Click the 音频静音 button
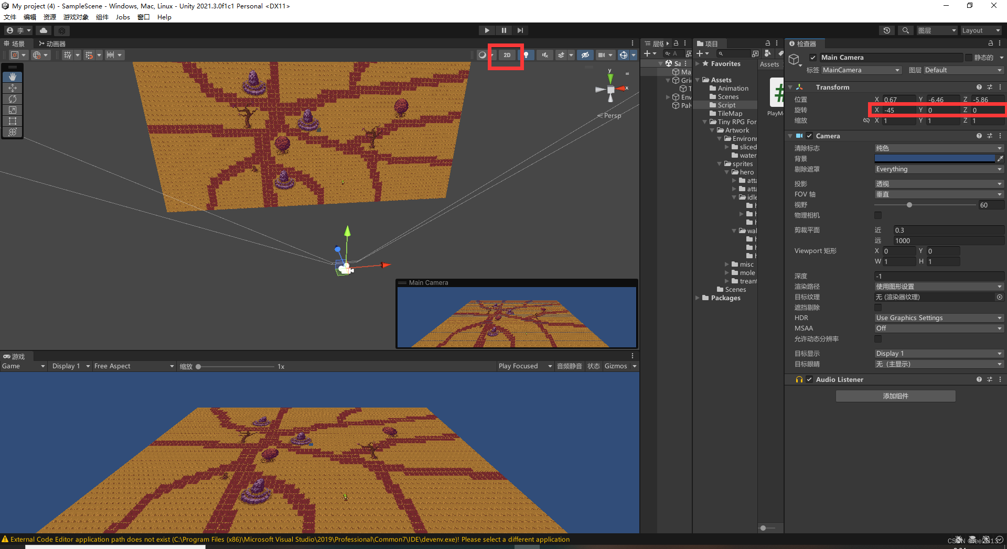The image size is (1007, 549). point(569,366)
